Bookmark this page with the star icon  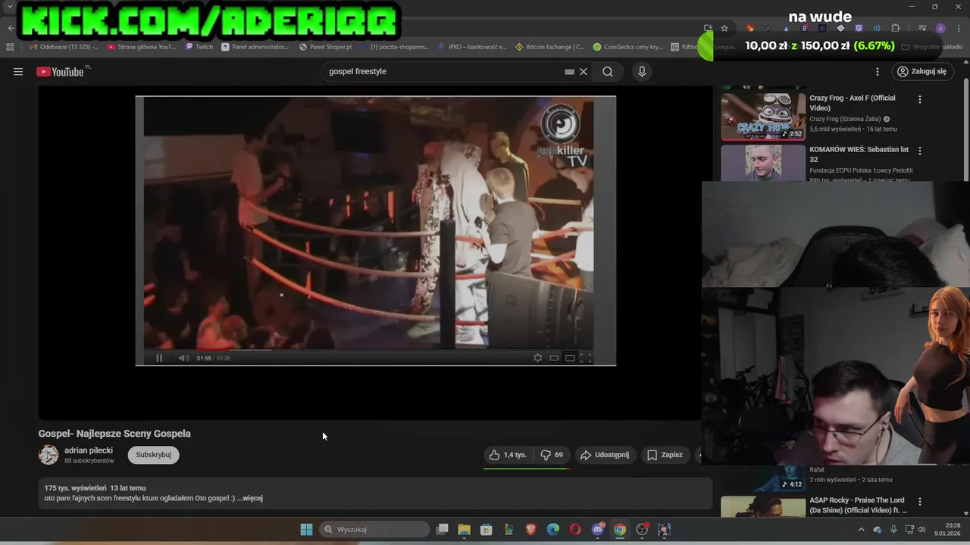(x=724, y=28)
